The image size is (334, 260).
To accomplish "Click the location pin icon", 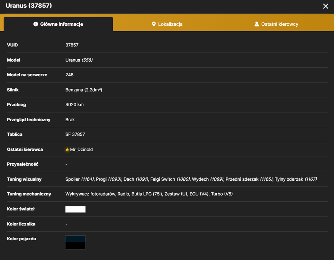I will click(x=154, y=24).
